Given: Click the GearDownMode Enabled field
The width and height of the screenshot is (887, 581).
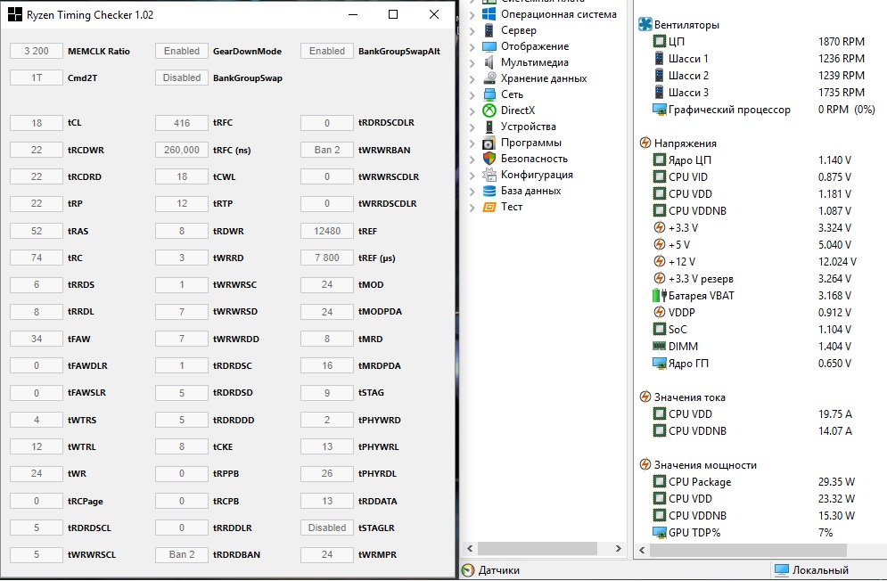Looking at the screenshot, I should [x=182, y=51].
